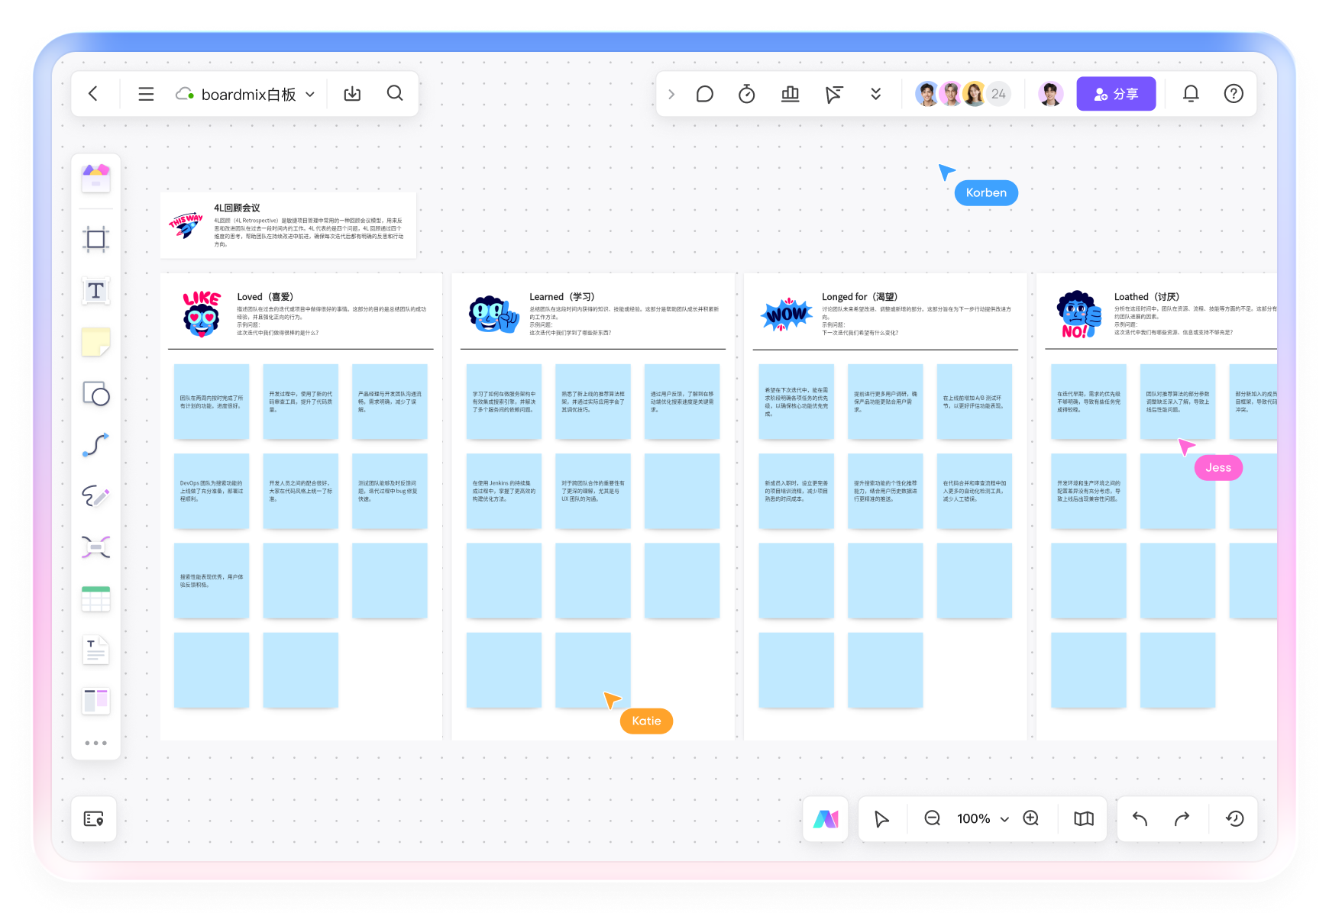This screenshot has width=1329, height=913.
Task: Select the Text tool in left toolbar
Action: click(95, 291)
